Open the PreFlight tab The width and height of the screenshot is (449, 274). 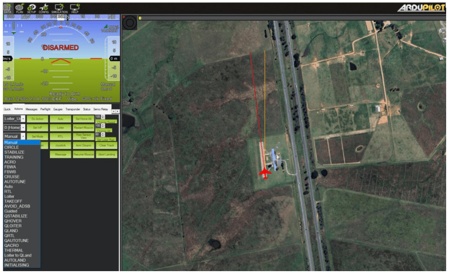click(x=45, y=109)
